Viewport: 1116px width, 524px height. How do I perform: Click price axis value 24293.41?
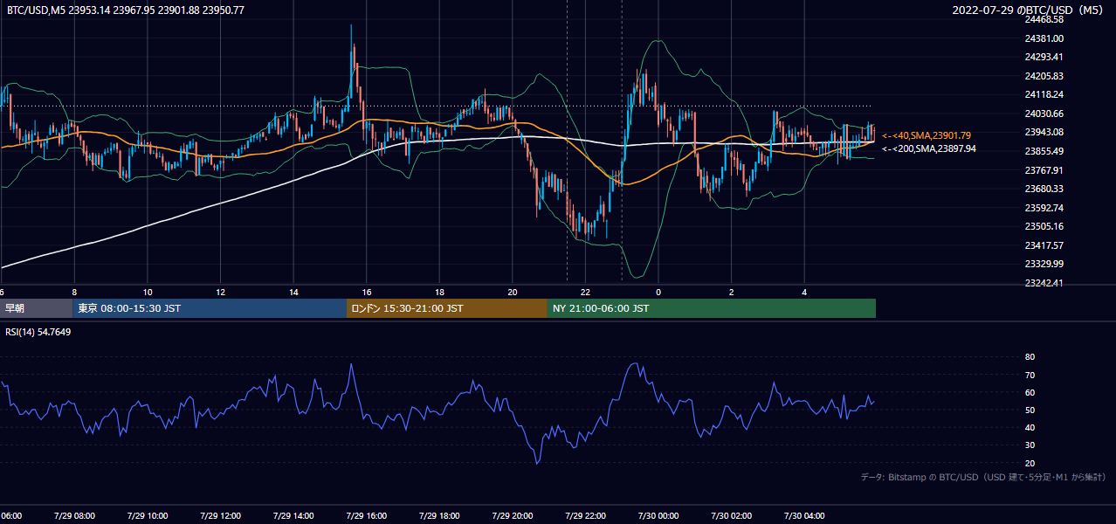(x=1044, y=57)
